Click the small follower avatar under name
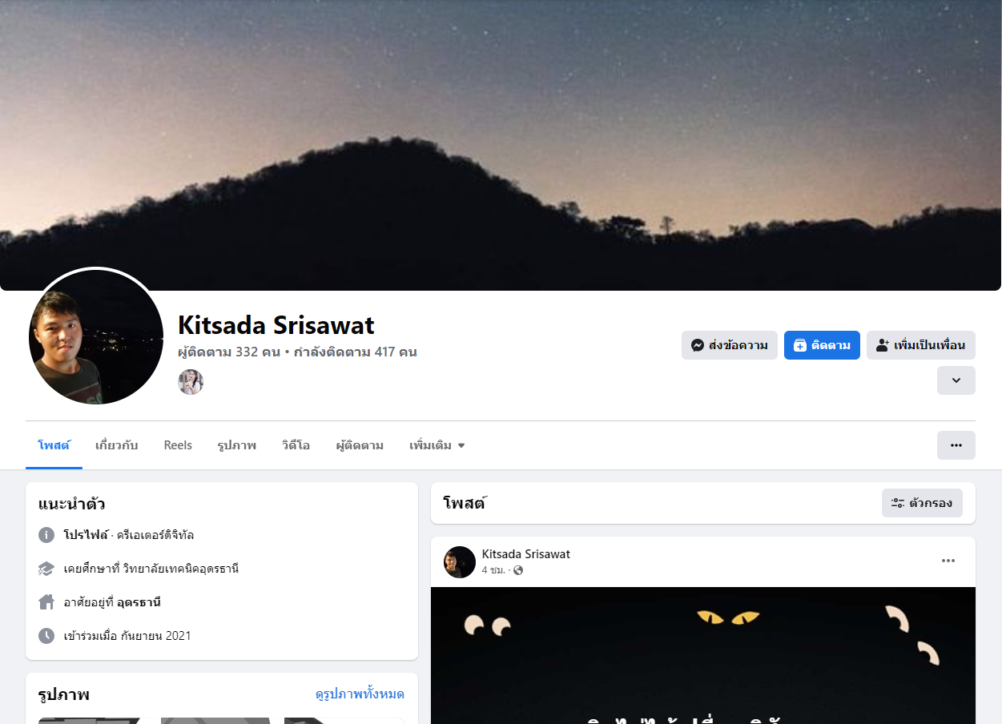 191,382
